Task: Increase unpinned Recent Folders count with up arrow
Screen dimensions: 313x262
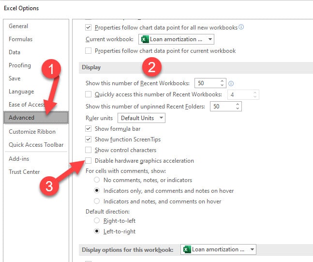Action: tap(238, 104)
